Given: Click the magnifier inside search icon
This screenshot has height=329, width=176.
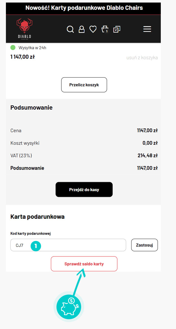Looking at the screenshot, I should 70,29.
